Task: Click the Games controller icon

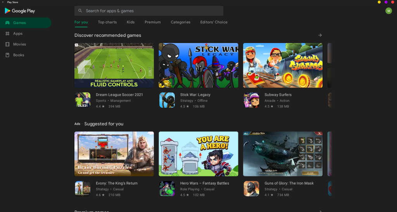Action: click(x=8, y=23)
